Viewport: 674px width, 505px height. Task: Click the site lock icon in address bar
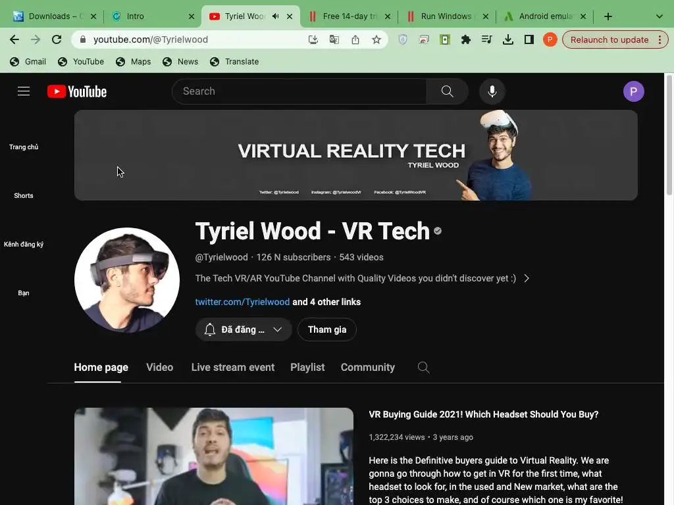[x=83, y=39]
